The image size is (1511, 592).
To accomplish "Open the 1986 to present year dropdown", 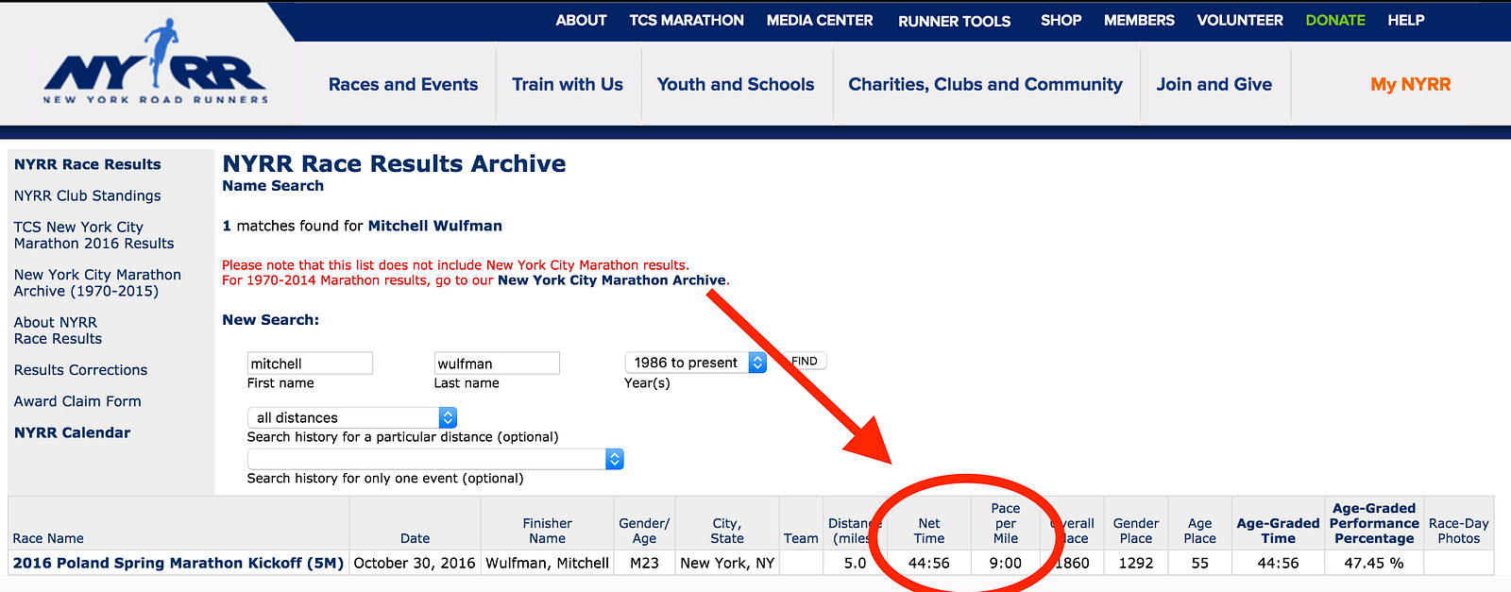I will (695, 363).
